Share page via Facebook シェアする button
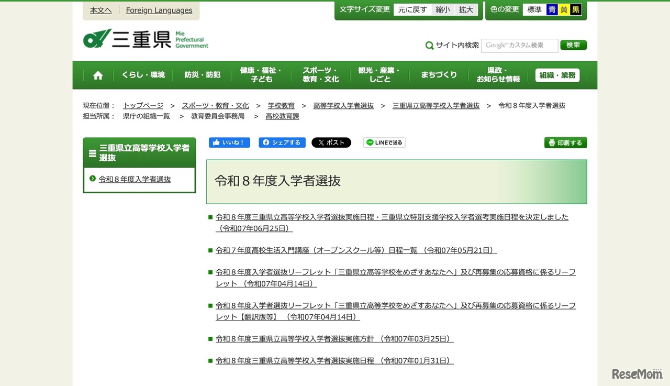 pyautogui.click(x=282, y=142)
